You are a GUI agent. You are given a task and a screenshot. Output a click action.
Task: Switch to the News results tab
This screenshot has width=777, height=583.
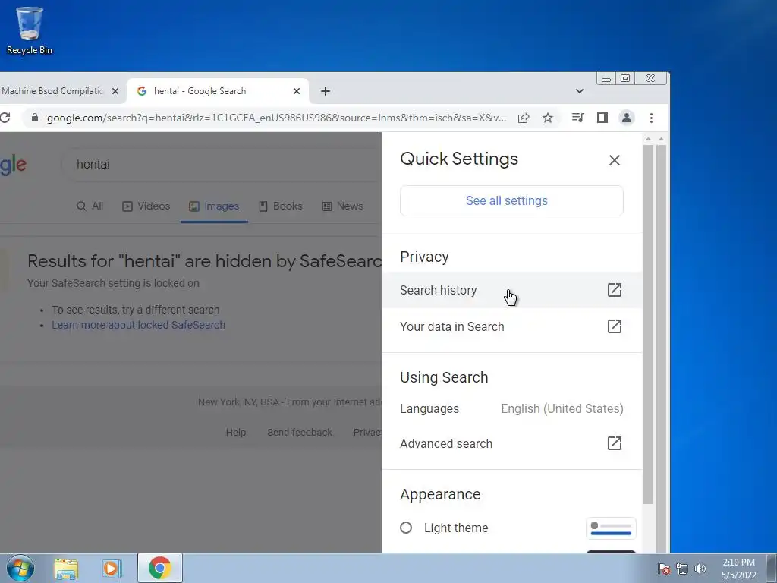342,206
